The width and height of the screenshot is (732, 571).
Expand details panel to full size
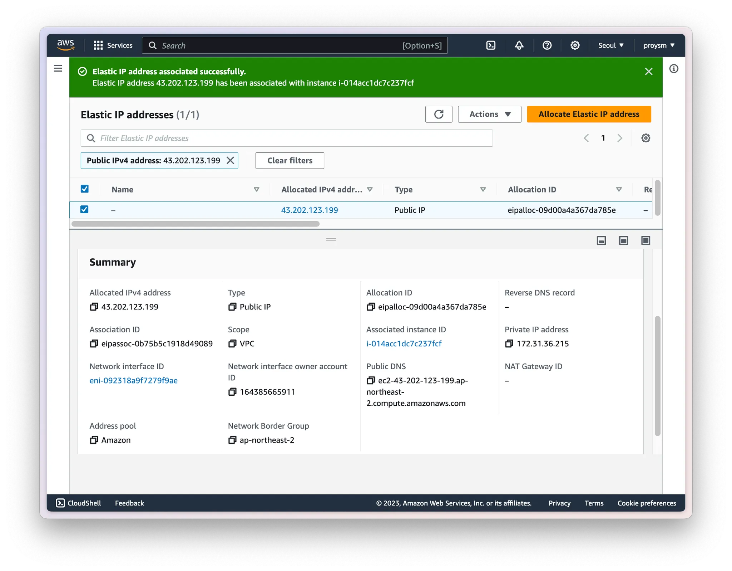pyautogui.click(x=646, y=240)
